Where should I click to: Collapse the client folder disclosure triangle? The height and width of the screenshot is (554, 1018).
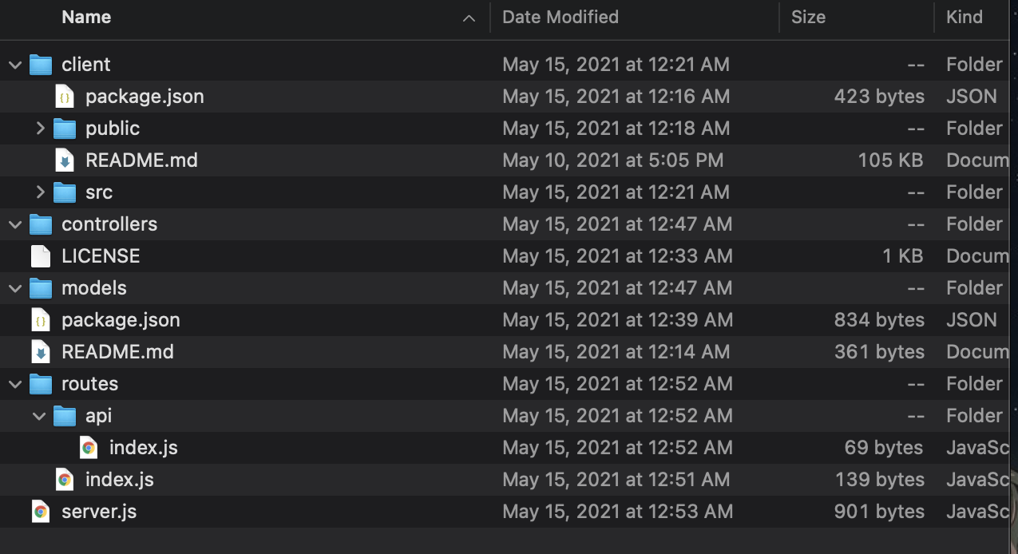14,64
